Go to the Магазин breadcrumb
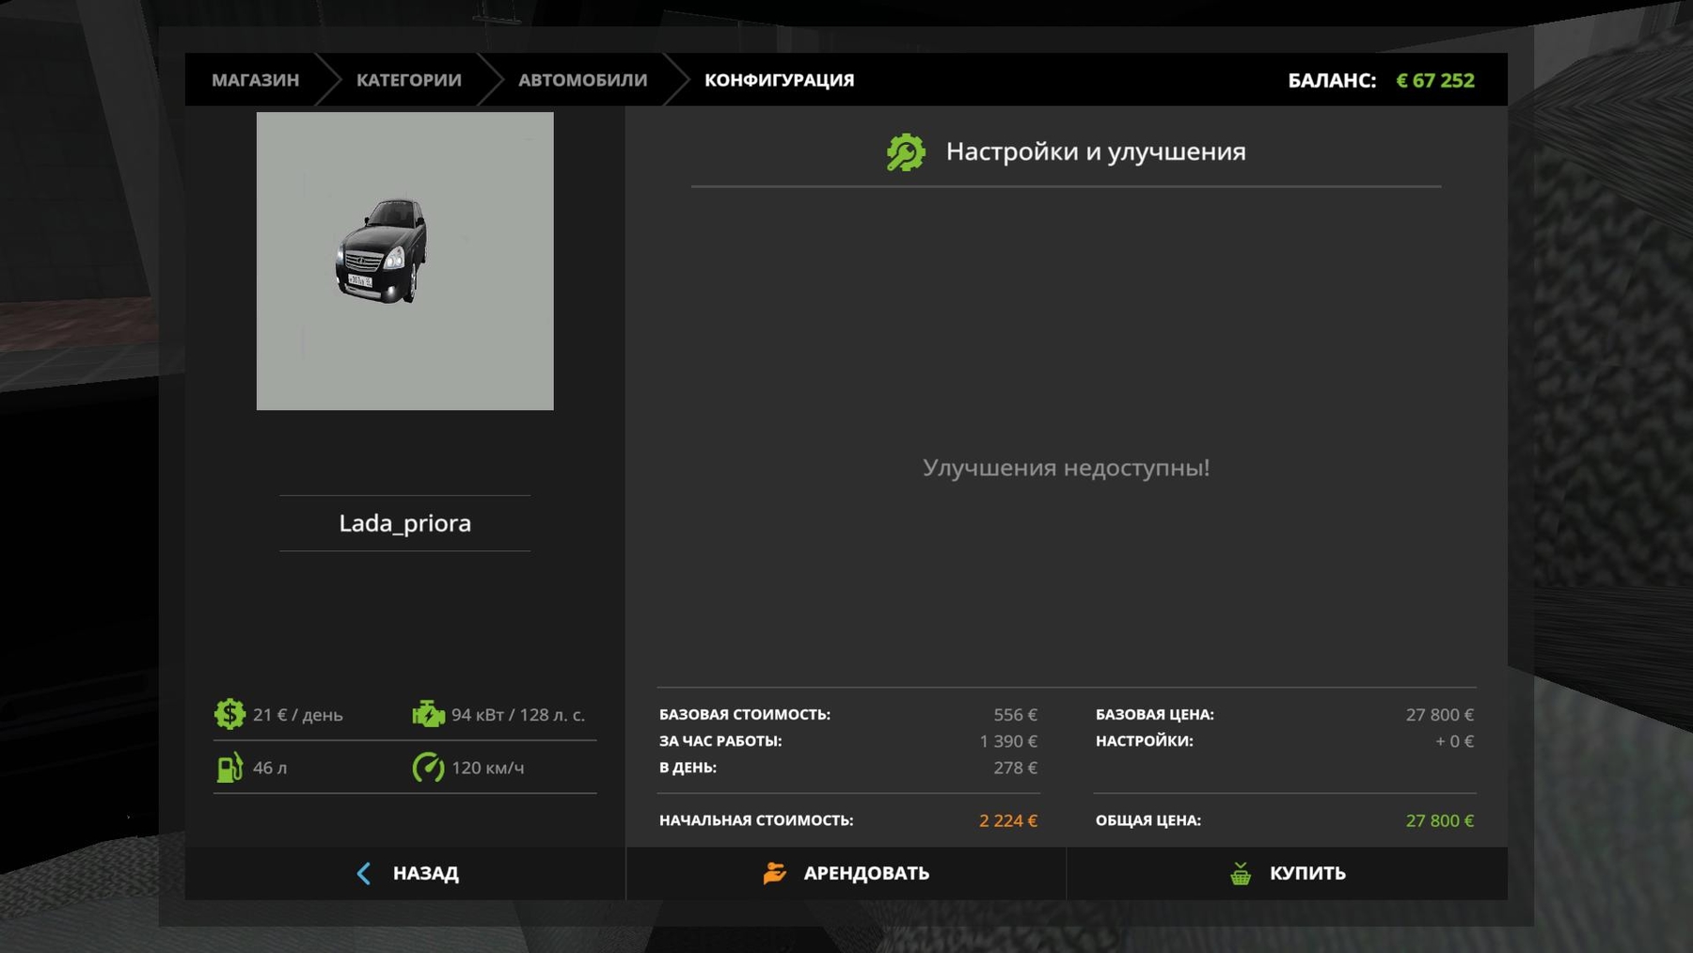Viewport: 1693px width, 953px height. coord(255,80)
